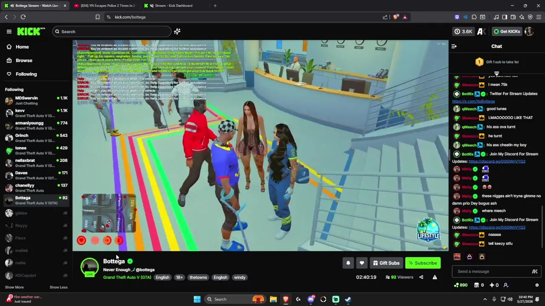Click notification bell for Bottega
This screenshot has width=545, height=306.
[x=348, y=263]
